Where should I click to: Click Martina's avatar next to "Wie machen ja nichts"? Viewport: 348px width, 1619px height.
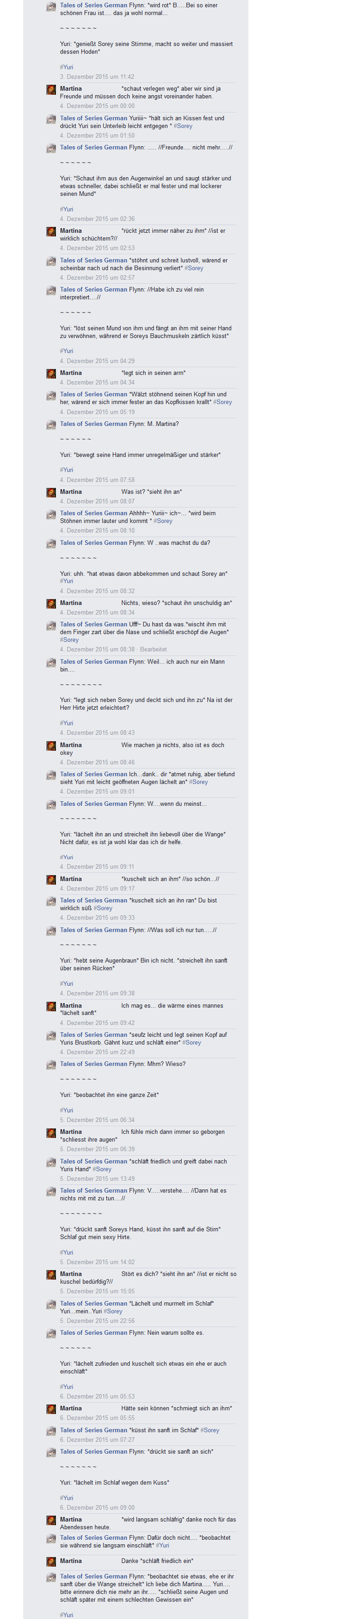(x=51, y=746)
